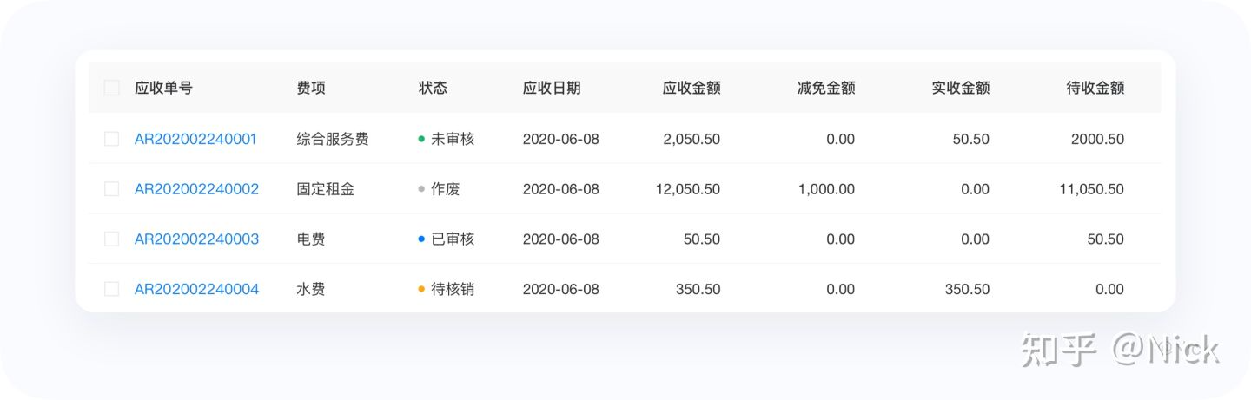Click the 减免金额 value 1,000.00
The height and width of the screenshot is (400, 1251).
click(x=826, y=189)
